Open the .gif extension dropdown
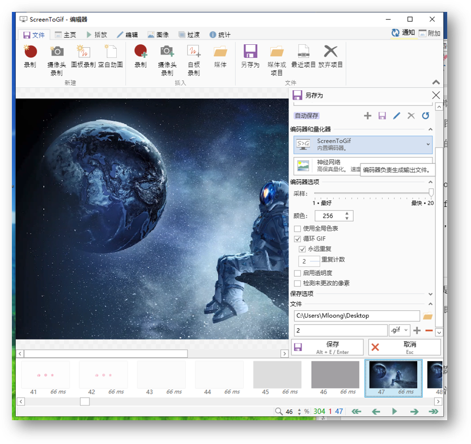The height and width of the screenshot is (444, 471). pos(400,330)
